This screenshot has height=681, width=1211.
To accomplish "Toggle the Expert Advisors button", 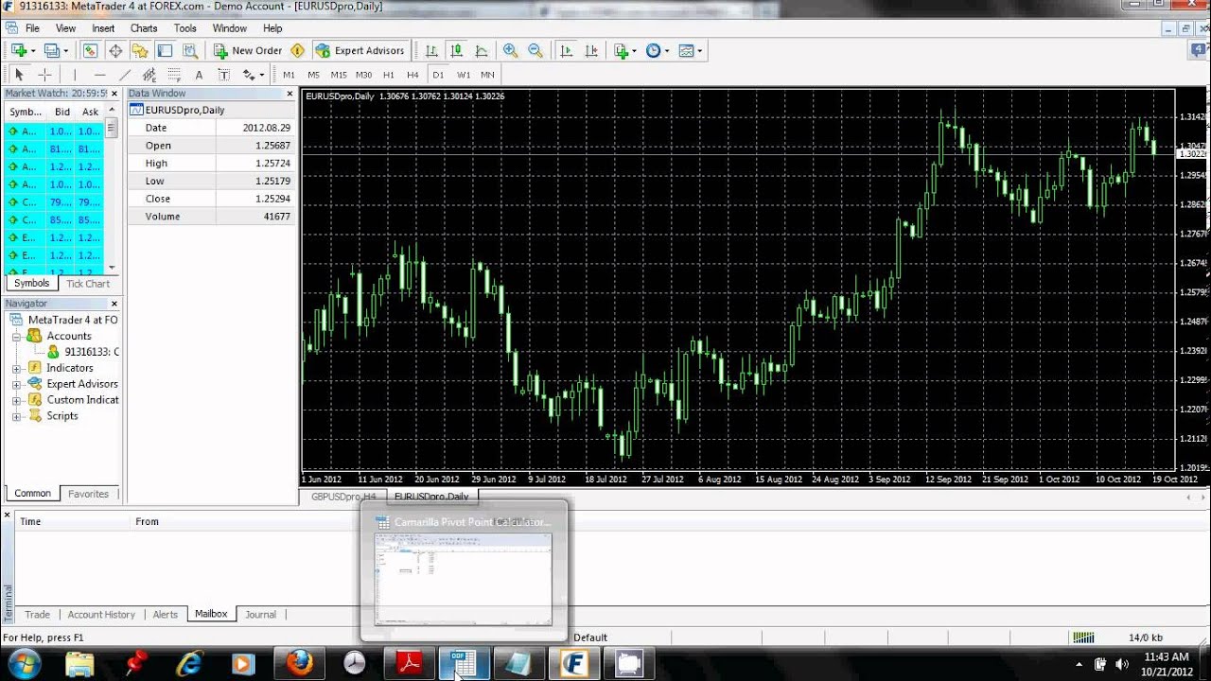I will coord(360,50).
